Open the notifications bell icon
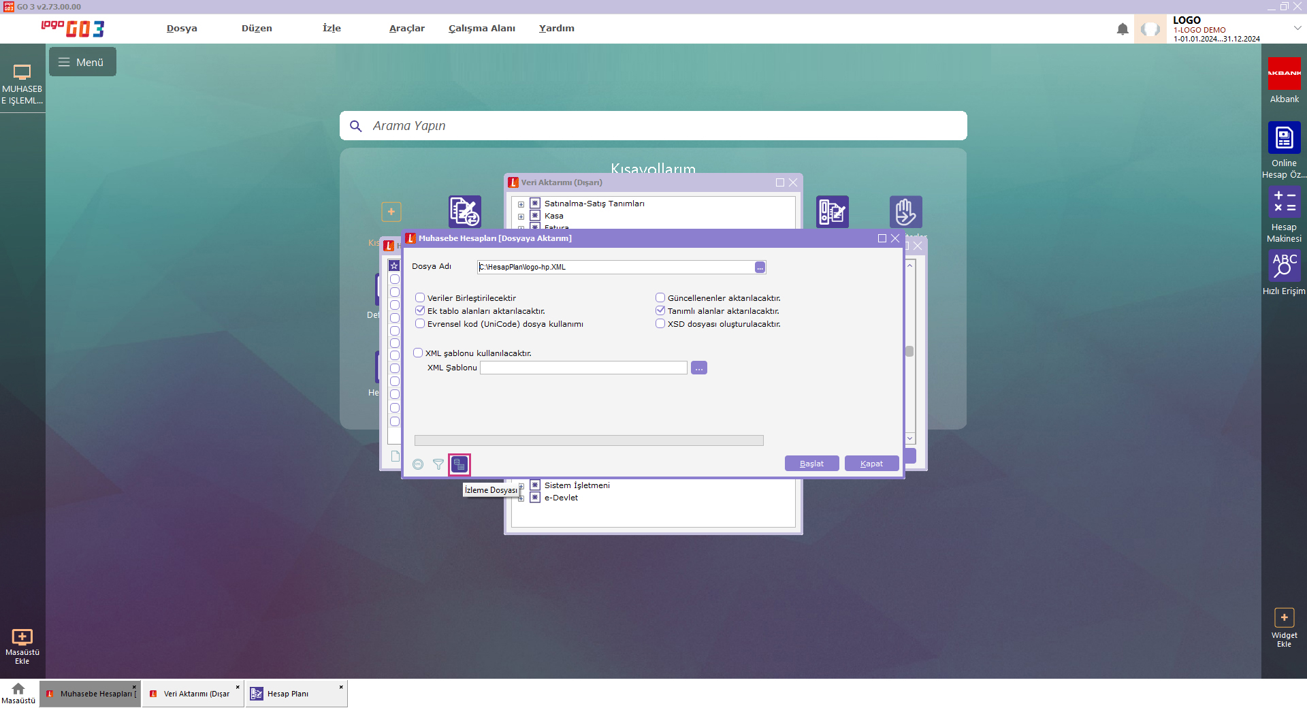This screenshot has height=708, width=1307. click(x=1123, y=29)
